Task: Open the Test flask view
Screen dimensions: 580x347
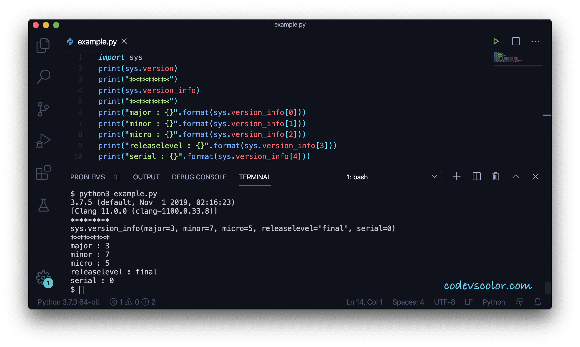Action: click(x=43, y=205)
